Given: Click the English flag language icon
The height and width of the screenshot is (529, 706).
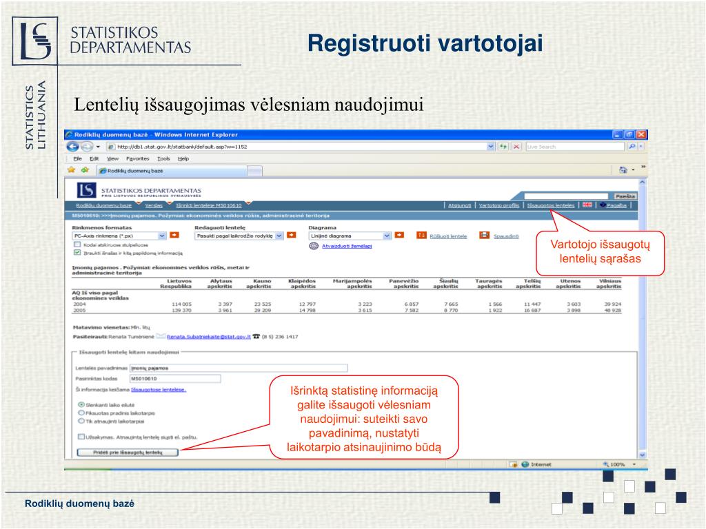Looking at the screenshot, I should click(587, 205).
